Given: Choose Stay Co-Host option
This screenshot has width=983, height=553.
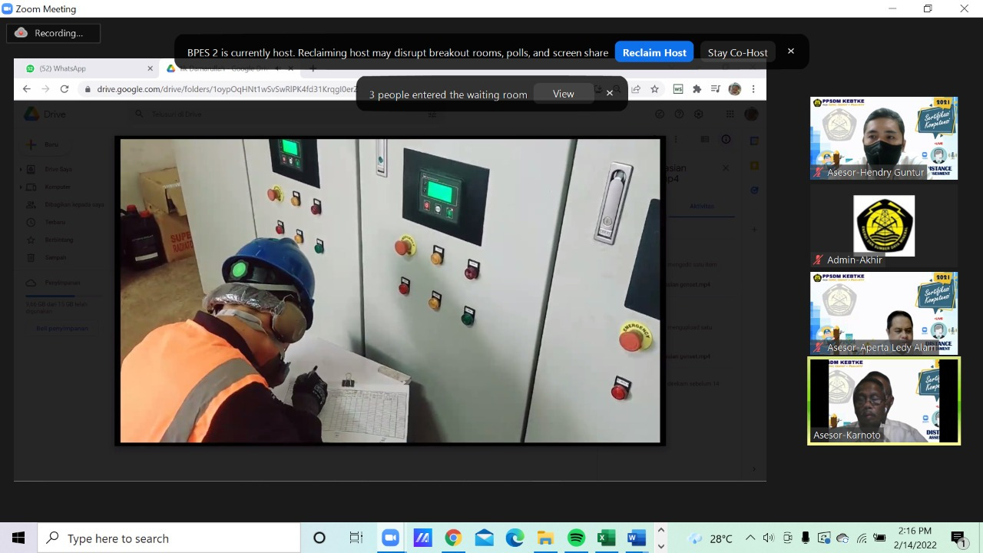Looking at the screenshot, I should (x=737, y=52).
